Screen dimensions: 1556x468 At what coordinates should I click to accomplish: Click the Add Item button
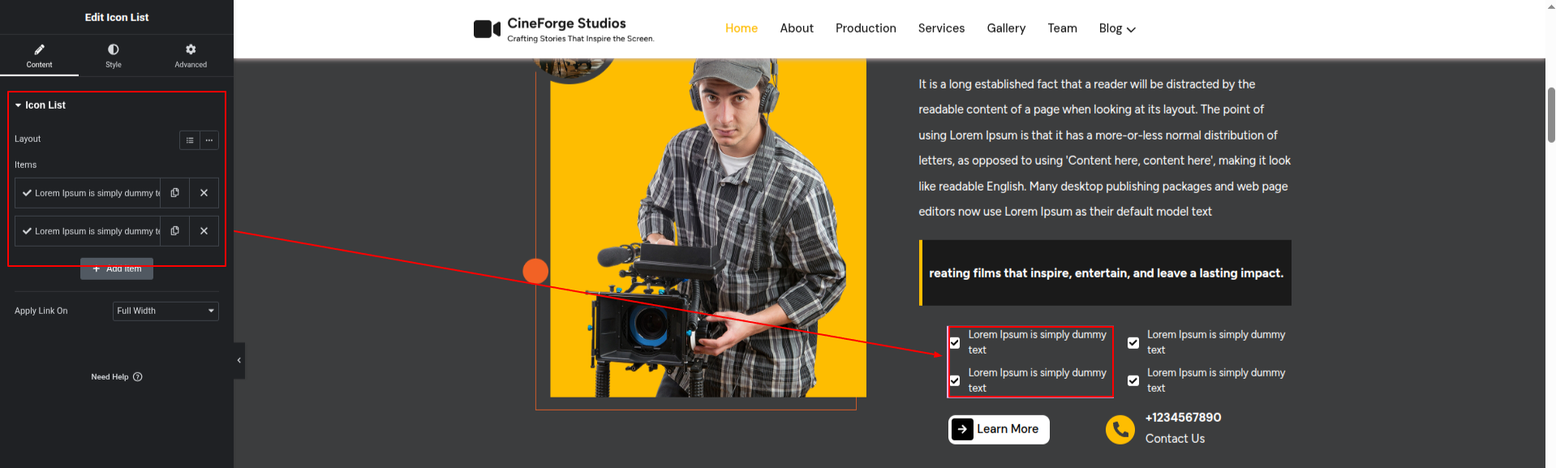coord(117,270)
